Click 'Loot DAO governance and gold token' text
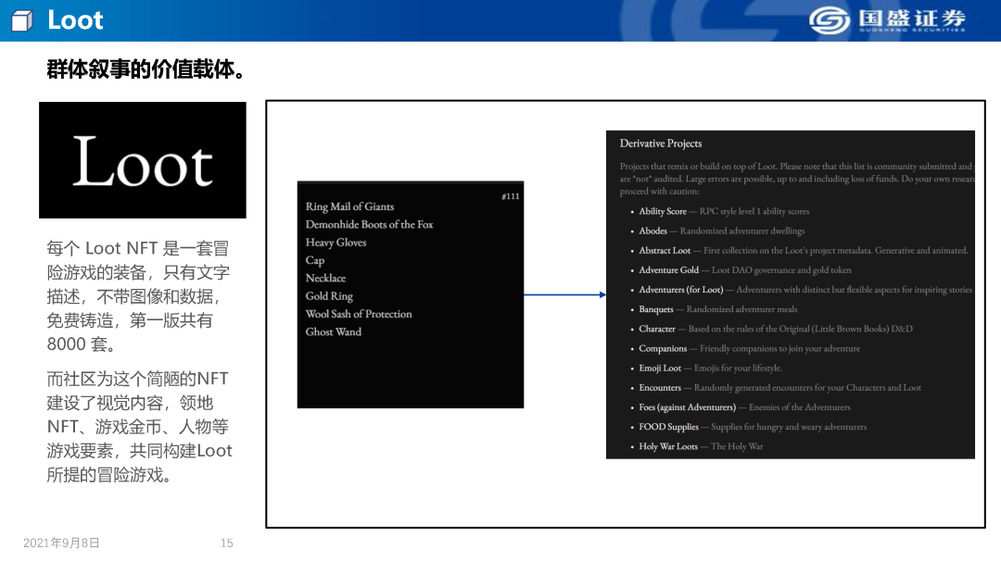 point(781,270)
